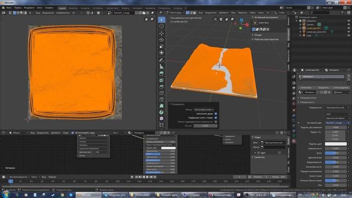Screen dimensions: 352x198
Task: Click the white subsurface color swatch in properties
Action: pos(335,144)
